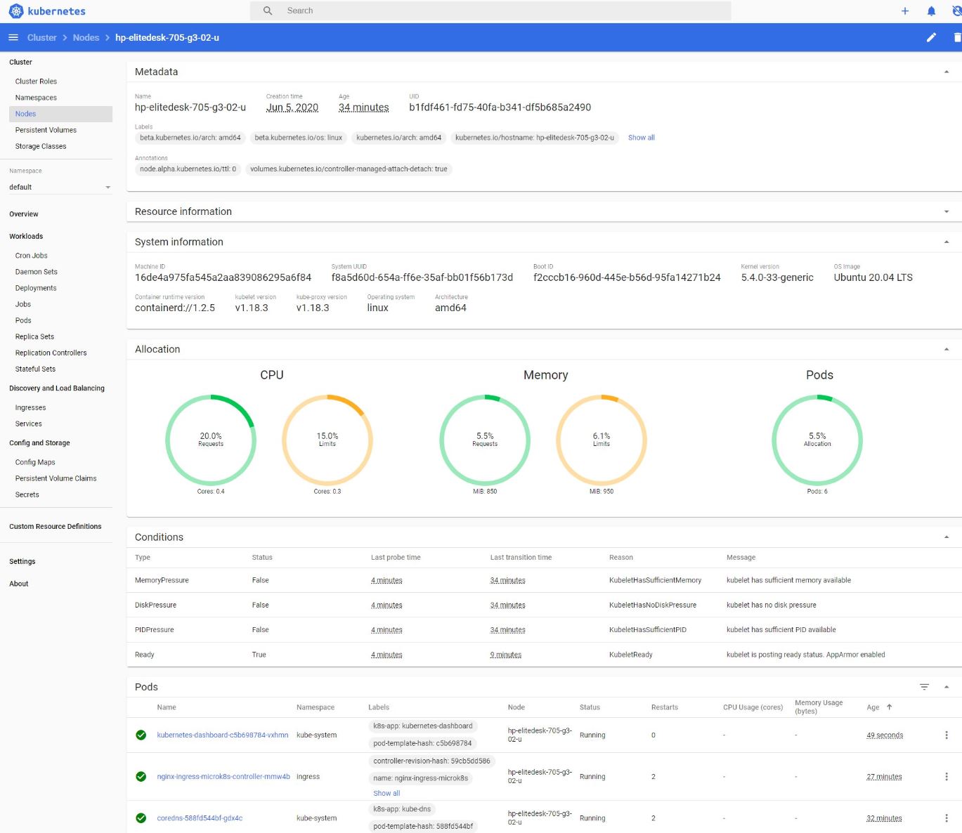
Task: Click the Kubernetes logo icon
Action: coord(15,11)
